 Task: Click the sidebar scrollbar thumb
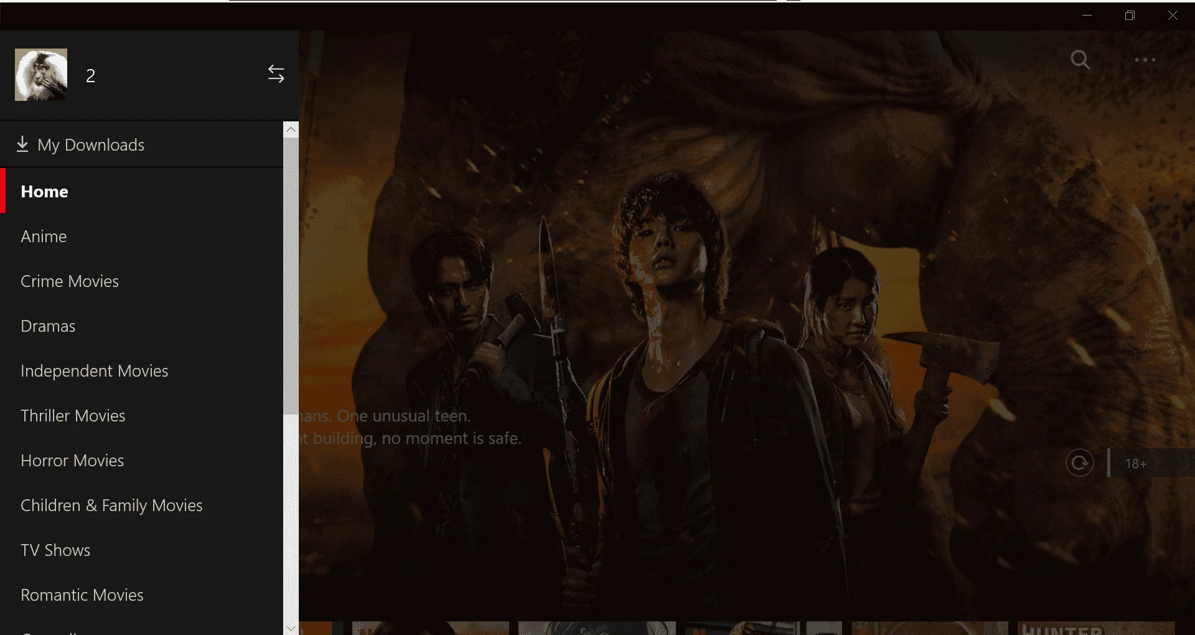click(x=291, y=276)
